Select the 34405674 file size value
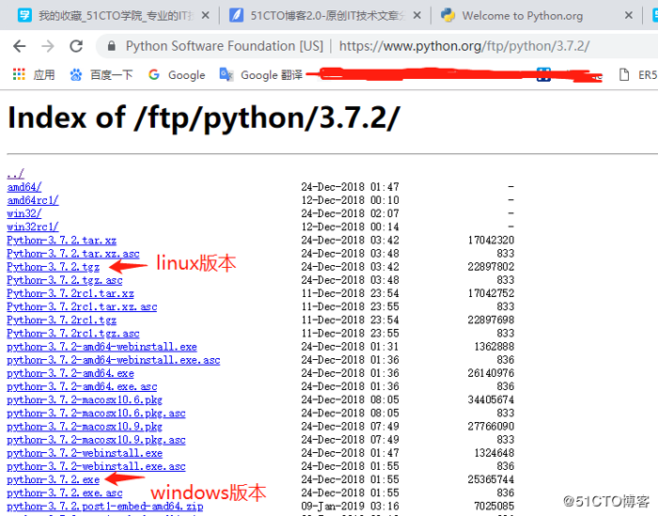Viewport: 658px width, 516px height. coord(491,399)
